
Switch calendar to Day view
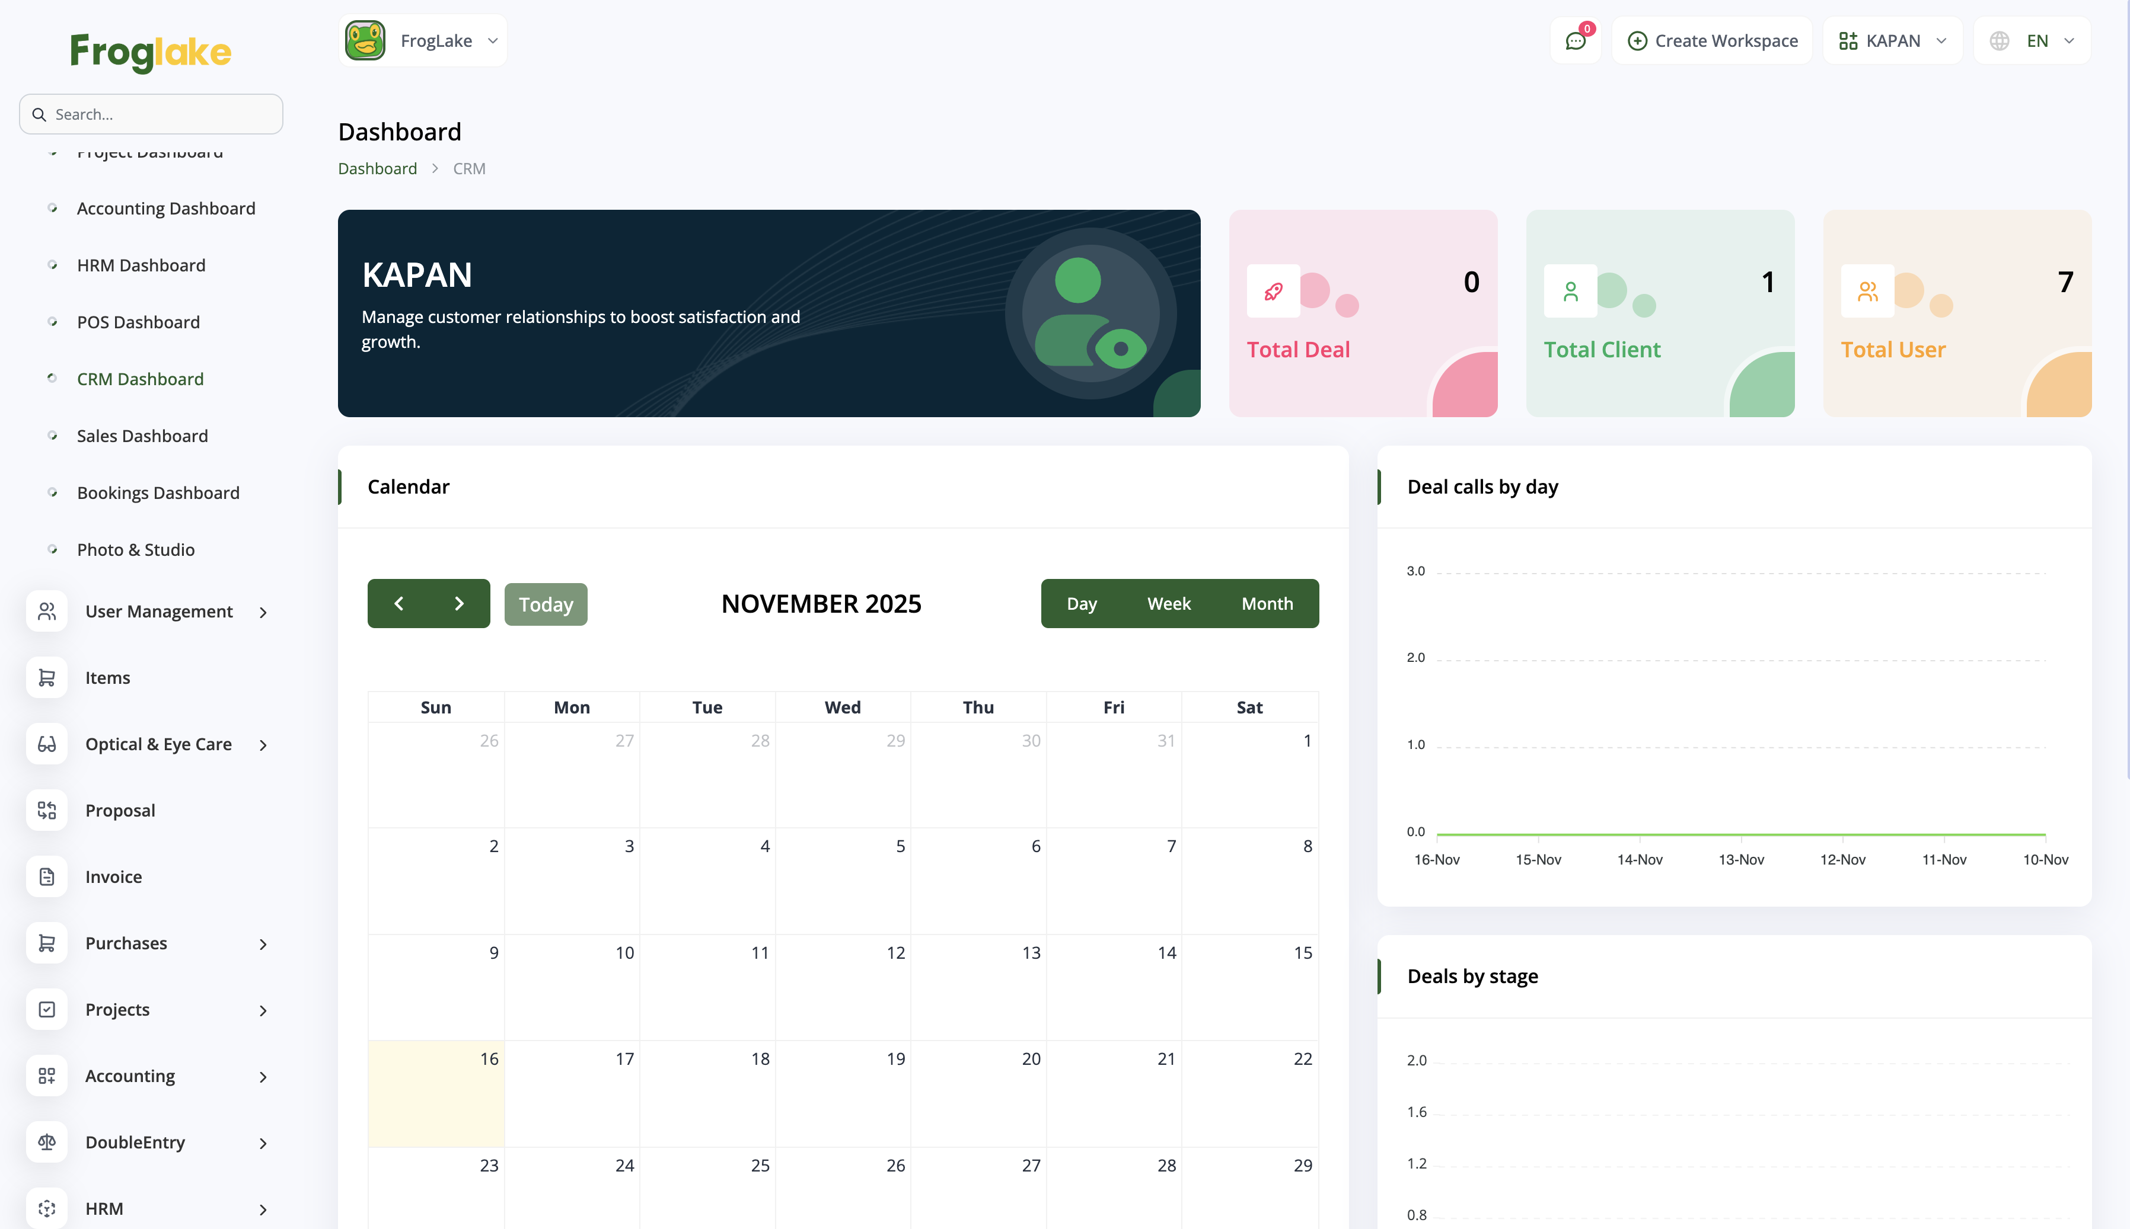1081,603
